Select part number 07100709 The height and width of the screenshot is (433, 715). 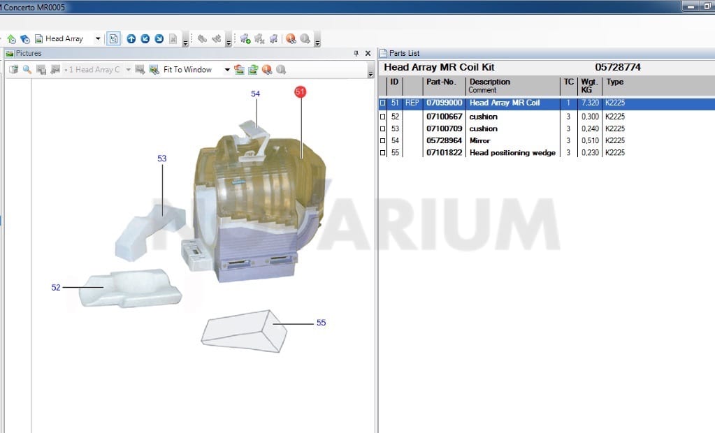click(444, 129)
